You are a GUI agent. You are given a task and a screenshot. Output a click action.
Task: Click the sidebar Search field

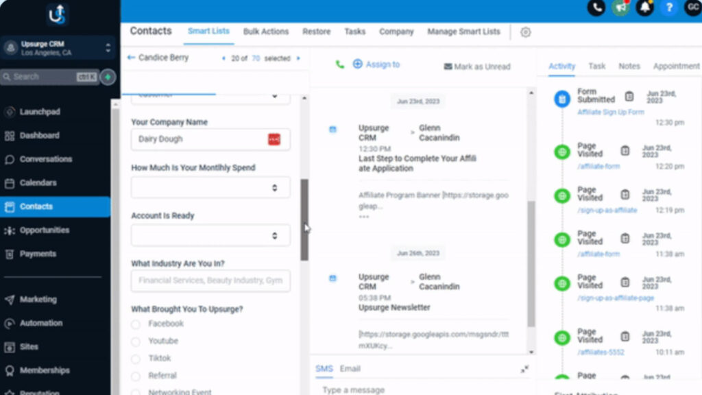pyautogui.click(x=49, y=77)
